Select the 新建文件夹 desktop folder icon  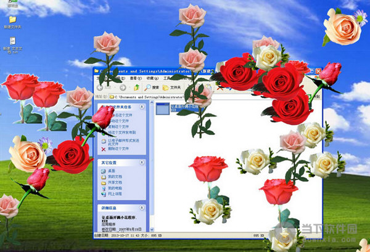click(12, 22)
